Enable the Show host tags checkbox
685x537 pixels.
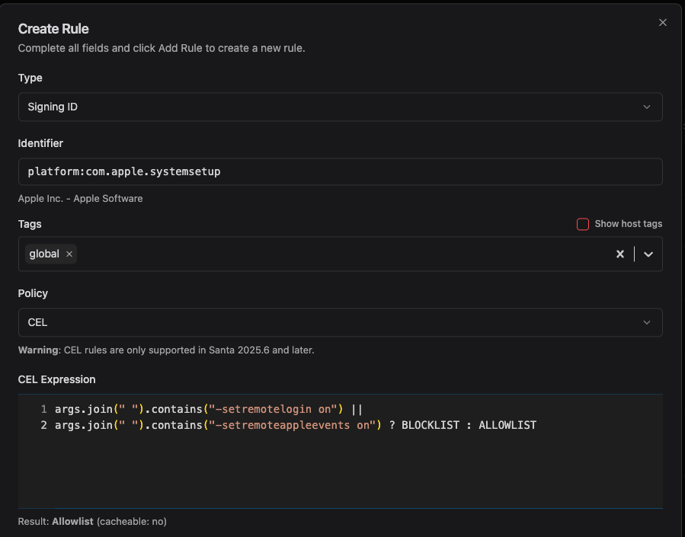(583, 224)
